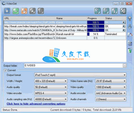Click the green minus remove video icon
Screen dimensions: 134x113
pos(16,11)
